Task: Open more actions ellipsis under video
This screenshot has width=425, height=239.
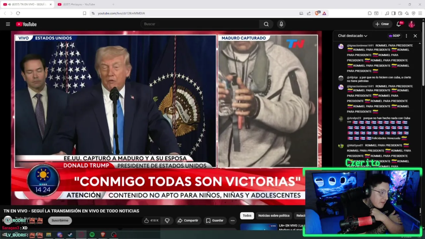Action: [232, 220]
